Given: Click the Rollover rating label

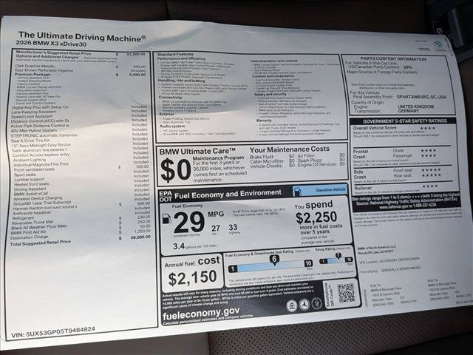Looking at the screenshot, I should [x=363, y=188].
